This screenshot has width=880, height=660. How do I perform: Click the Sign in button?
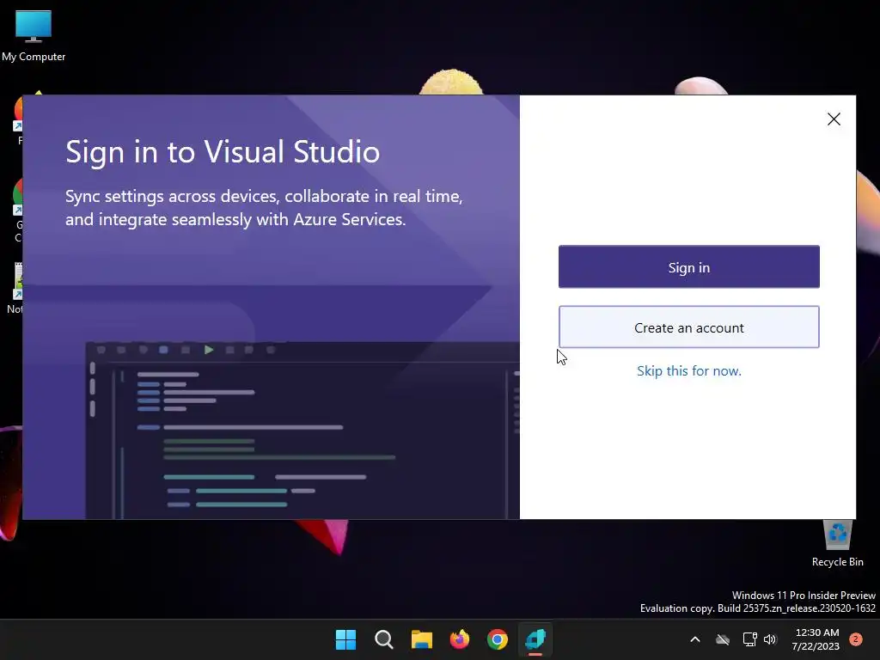point(688,266)
